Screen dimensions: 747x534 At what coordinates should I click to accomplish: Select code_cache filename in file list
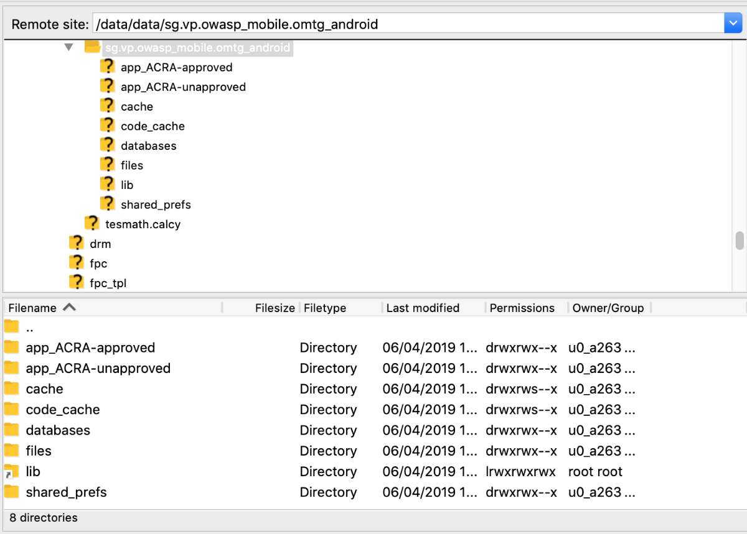(63, 410)
